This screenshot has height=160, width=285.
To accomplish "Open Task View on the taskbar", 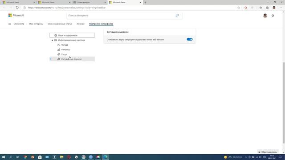I will tap(18, 157).
